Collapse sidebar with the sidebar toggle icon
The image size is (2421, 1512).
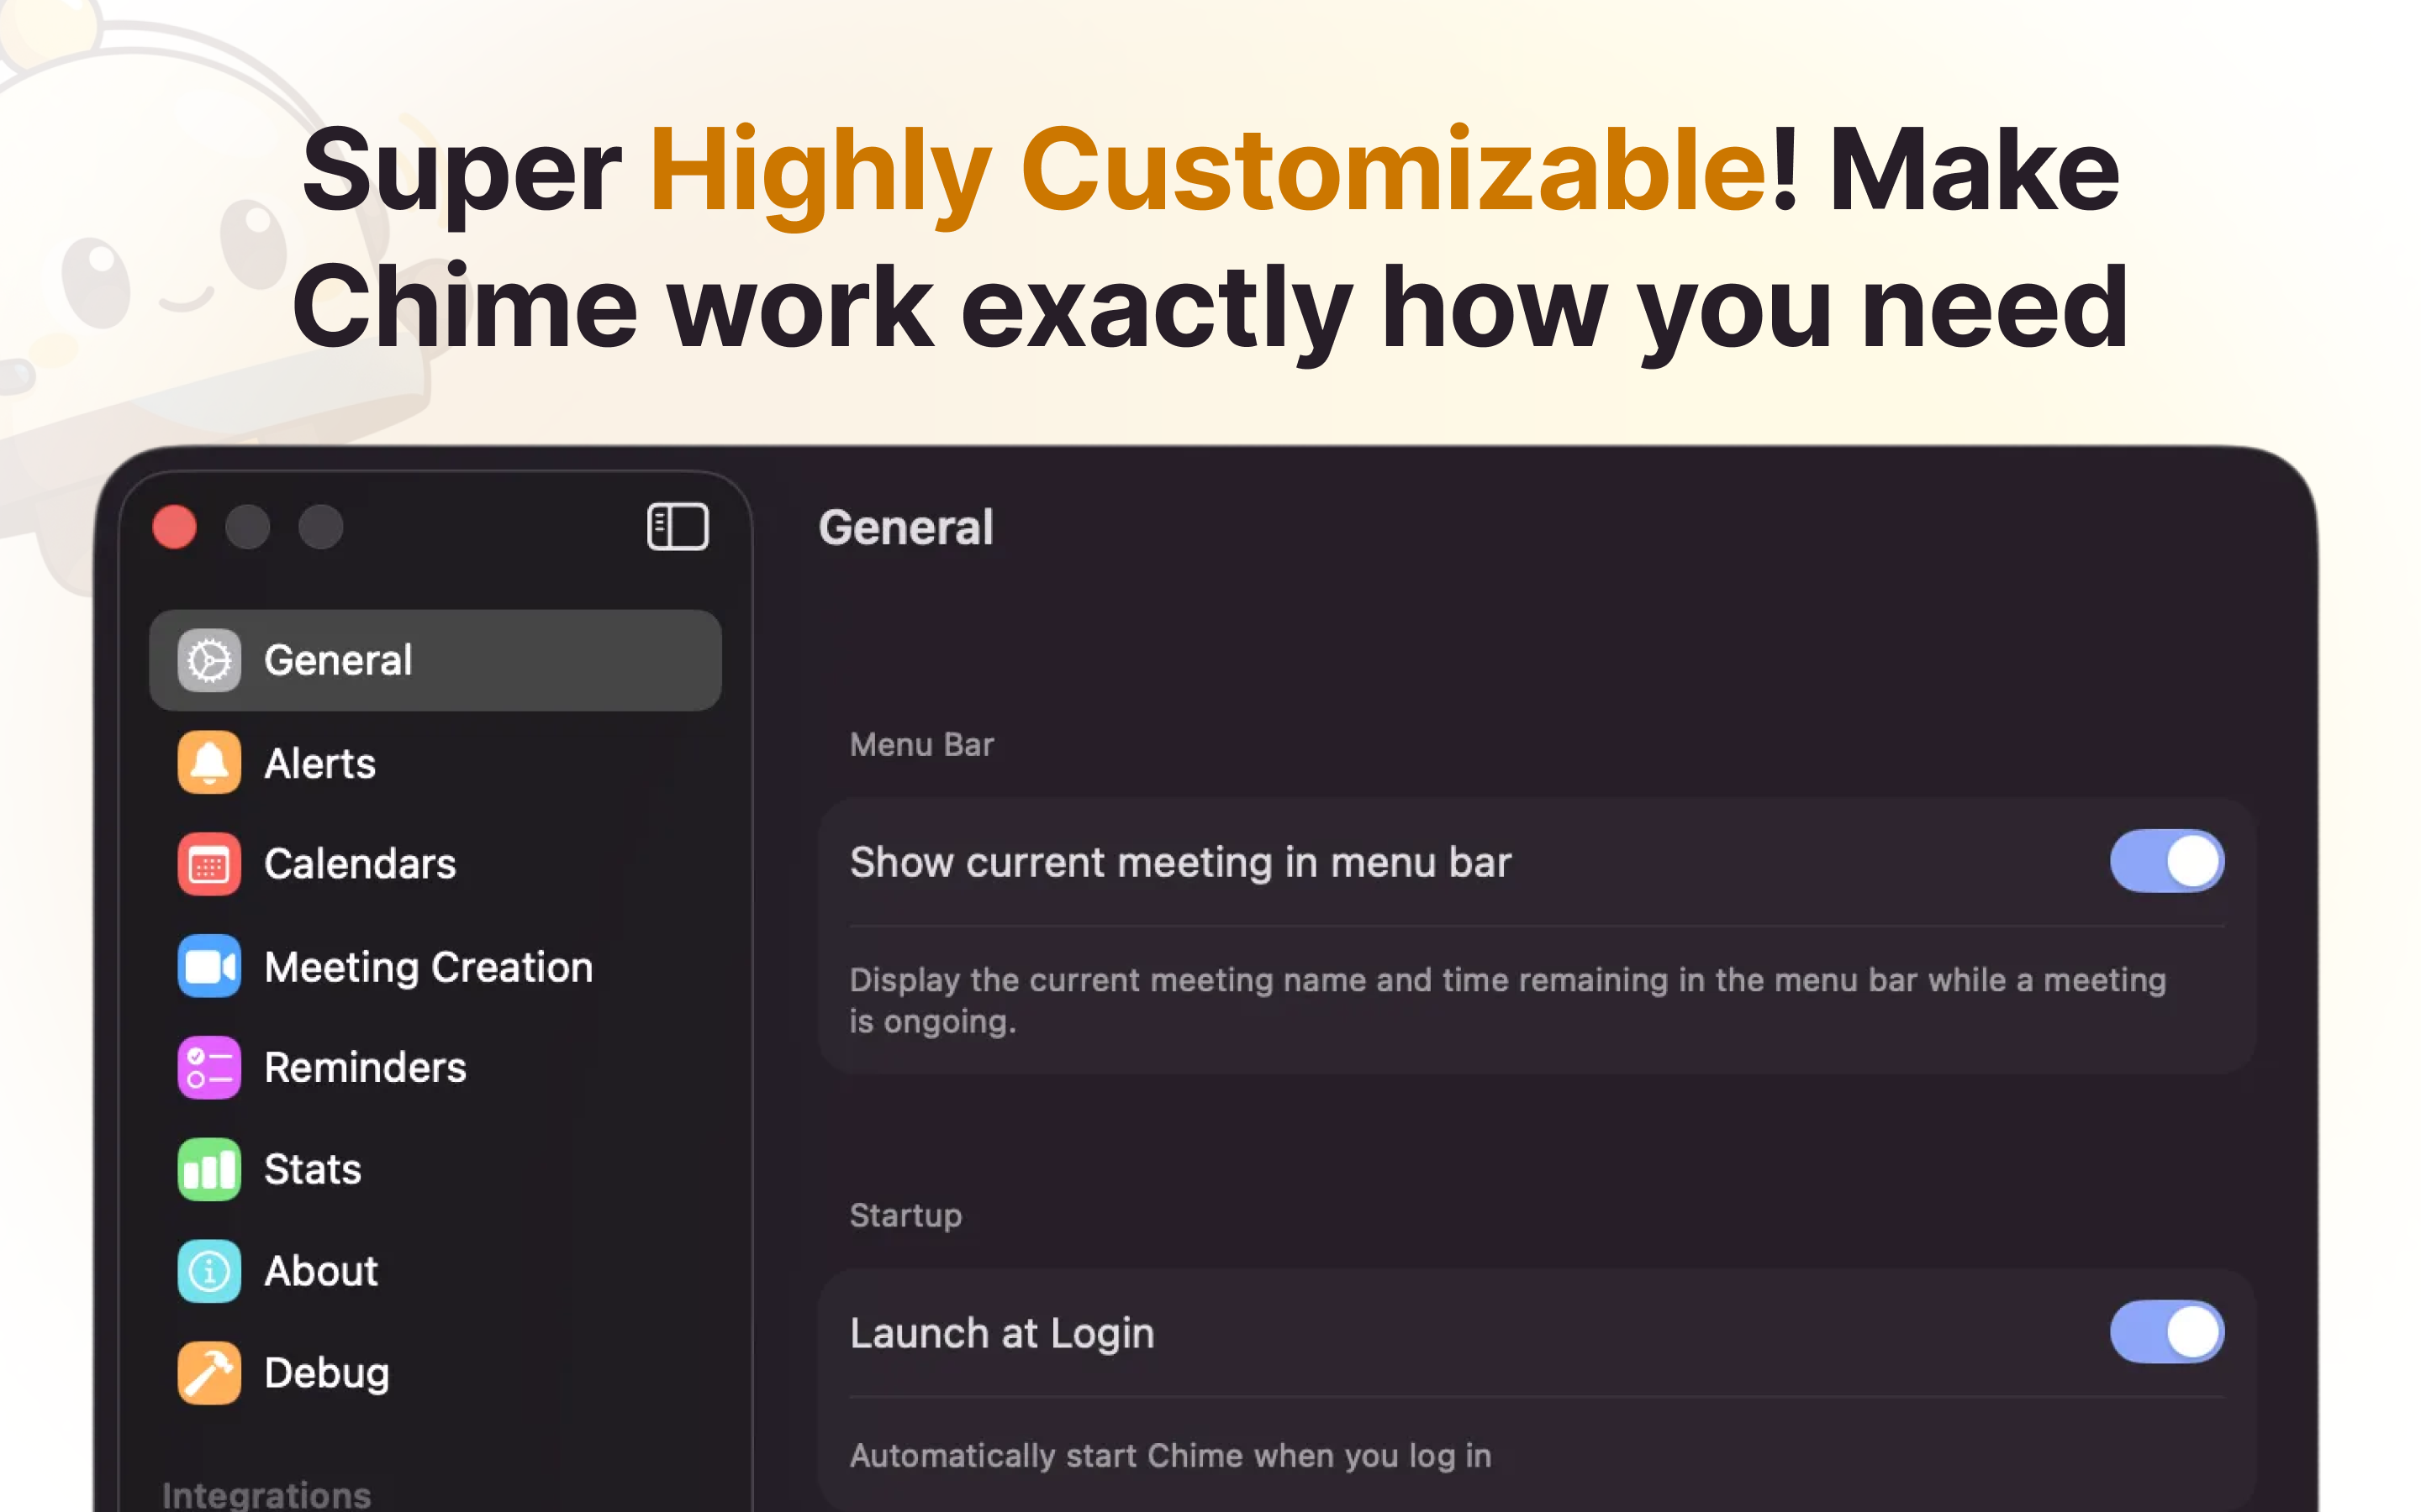(678, 527)
